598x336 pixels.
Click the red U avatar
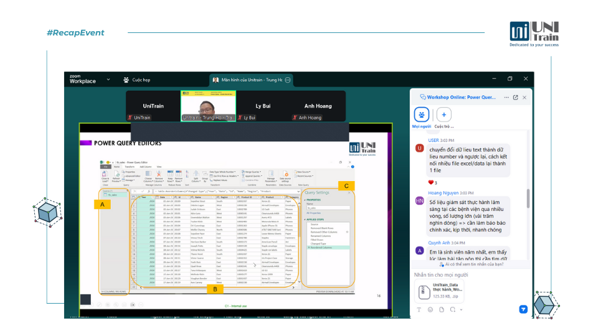419,148
